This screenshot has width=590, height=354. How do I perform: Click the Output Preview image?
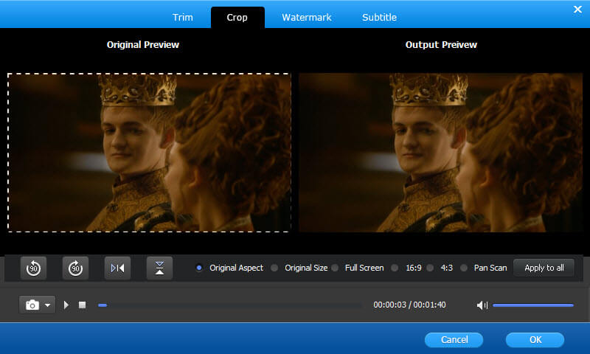pos(440,153)
